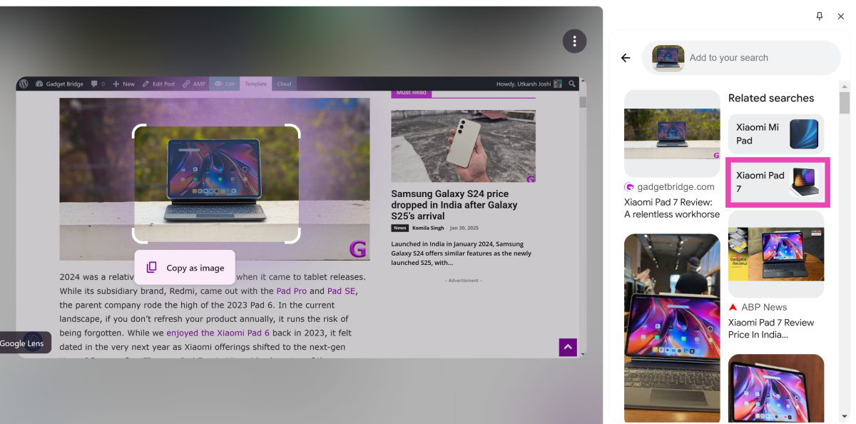Go back with the arrow button
Screen dimensions: 856x424
click(626, 58)
